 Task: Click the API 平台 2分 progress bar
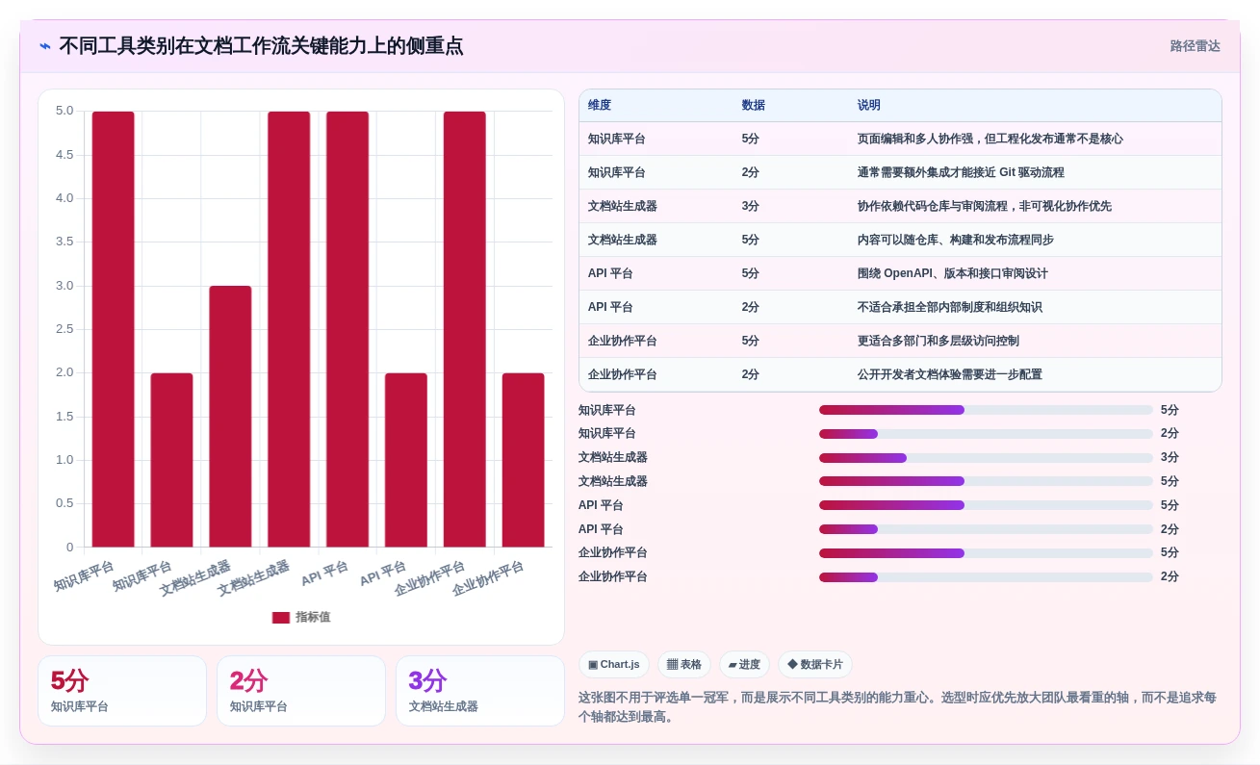(986, 529)
